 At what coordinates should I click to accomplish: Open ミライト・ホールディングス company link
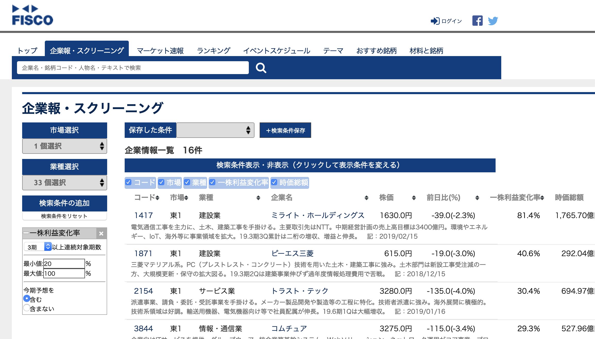pyautogui.click(x=318, y=215)
